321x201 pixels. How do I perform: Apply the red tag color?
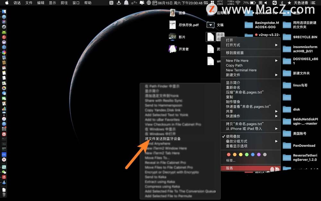click(229, 154)
